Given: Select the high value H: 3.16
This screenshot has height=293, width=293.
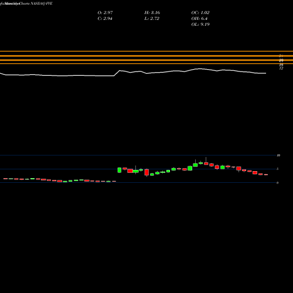Looking at the screenshot, I should [152, 12].
